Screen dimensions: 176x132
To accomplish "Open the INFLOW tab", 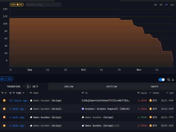I will 69,87.
